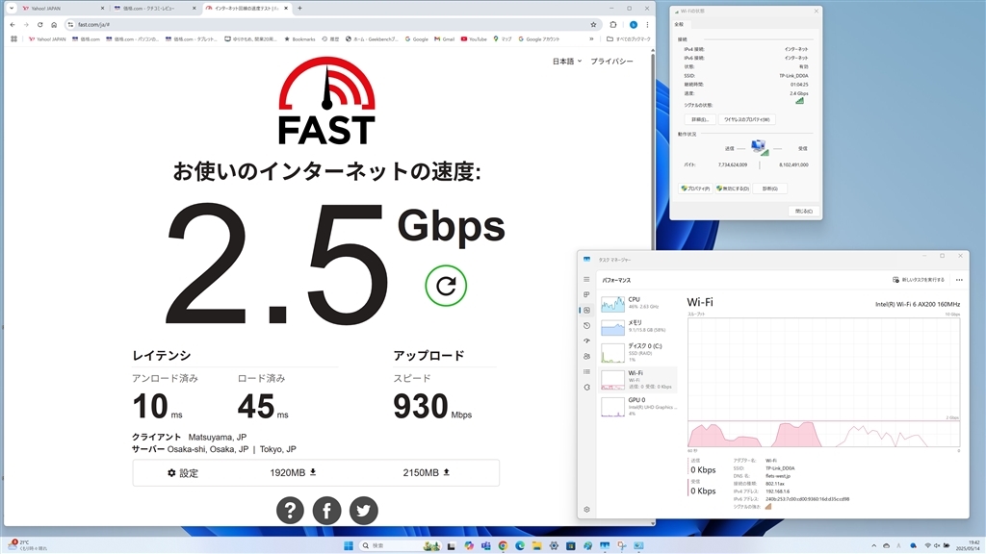The image size is (986, 554).
Task: Open 設定 (settings) on Fast.com
Action: tap(182, 473)
